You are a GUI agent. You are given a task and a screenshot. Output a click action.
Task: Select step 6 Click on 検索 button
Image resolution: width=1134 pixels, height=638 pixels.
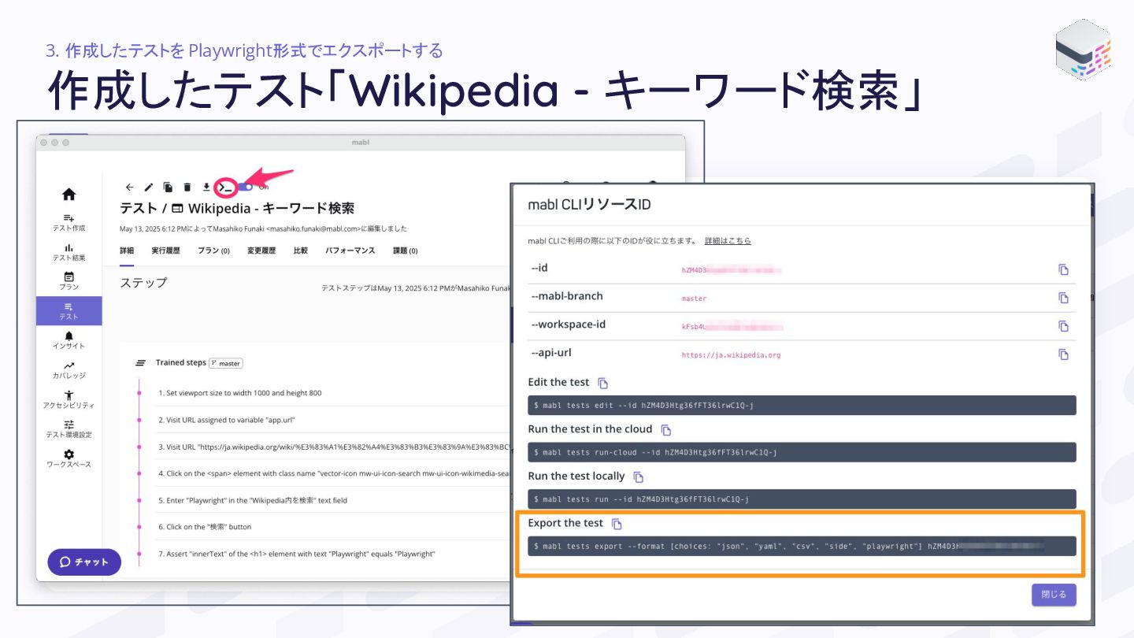pyautogui.click(x=205, y=527)
